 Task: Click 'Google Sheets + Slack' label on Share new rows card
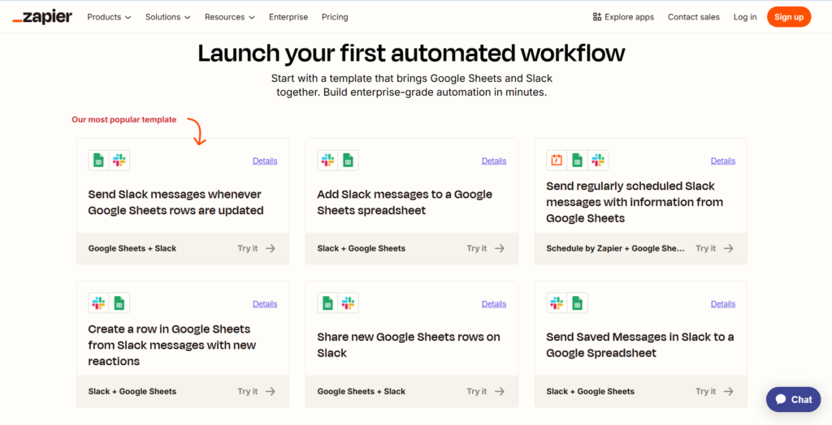(x=362, y=391)
